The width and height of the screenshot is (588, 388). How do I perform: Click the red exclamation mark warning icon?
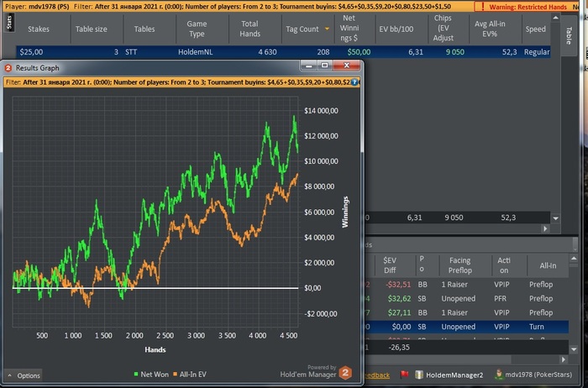pos(483,7)
